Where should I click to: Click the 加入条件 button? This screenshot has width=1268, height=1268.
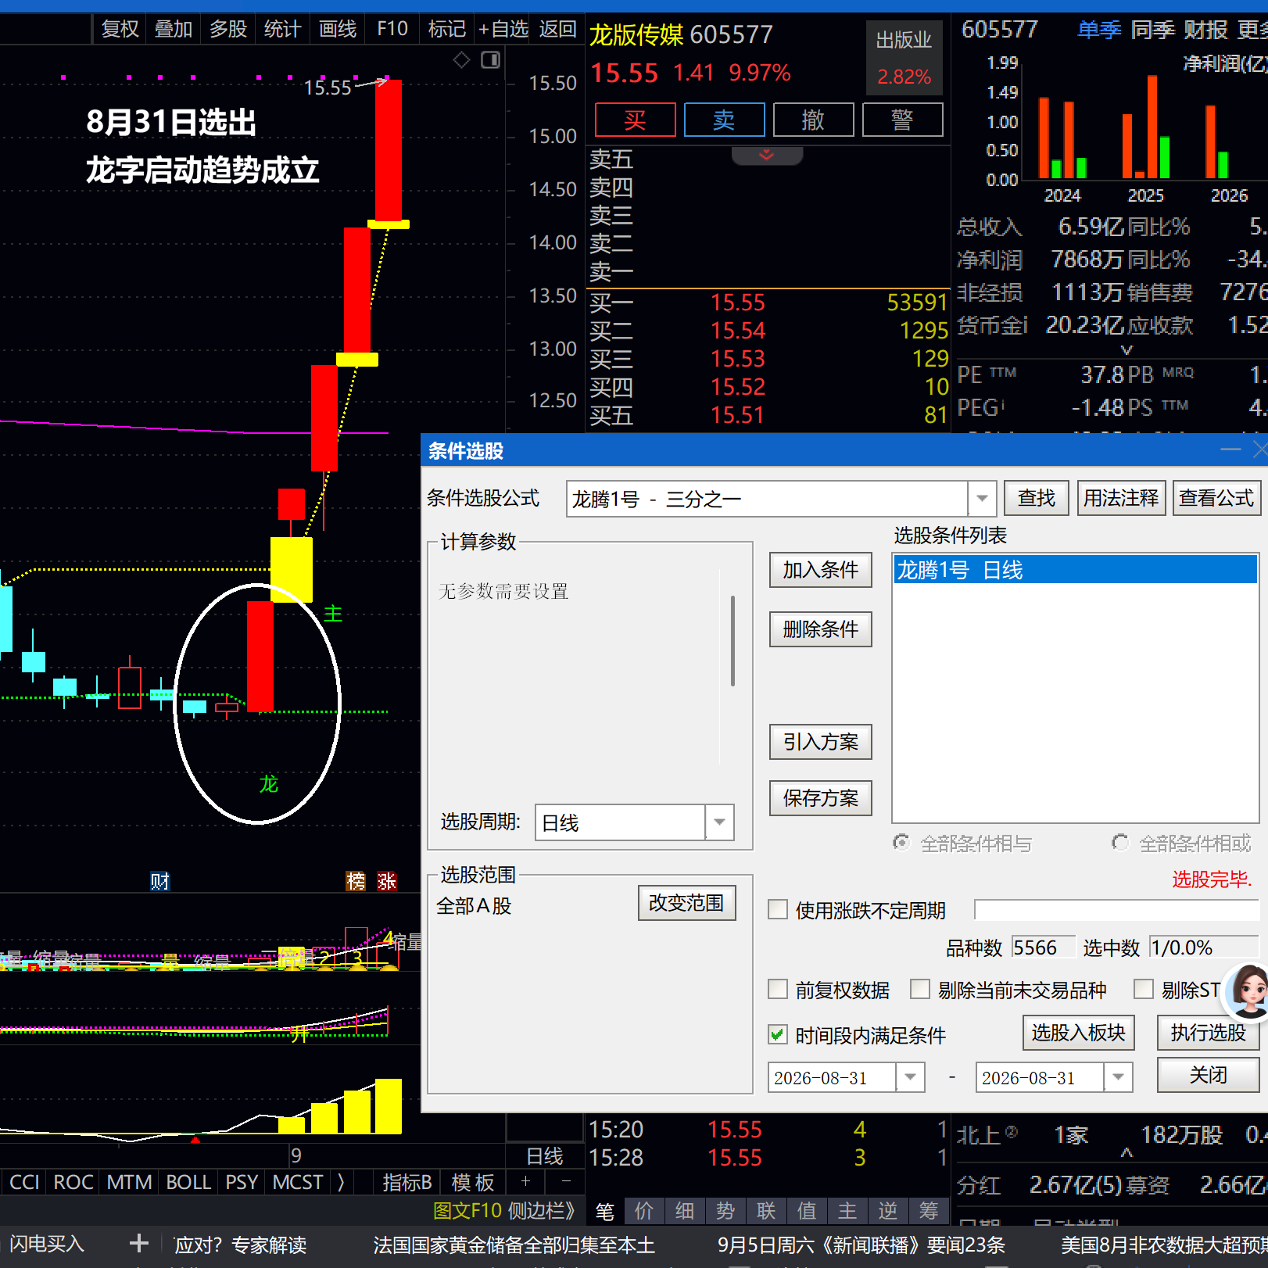(x=820, y=570)
